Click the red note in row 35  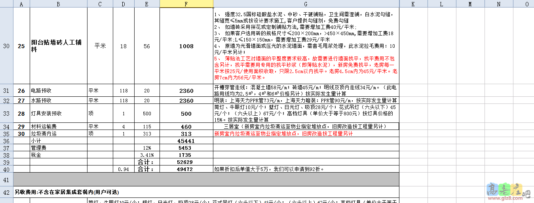coord(283,134)
